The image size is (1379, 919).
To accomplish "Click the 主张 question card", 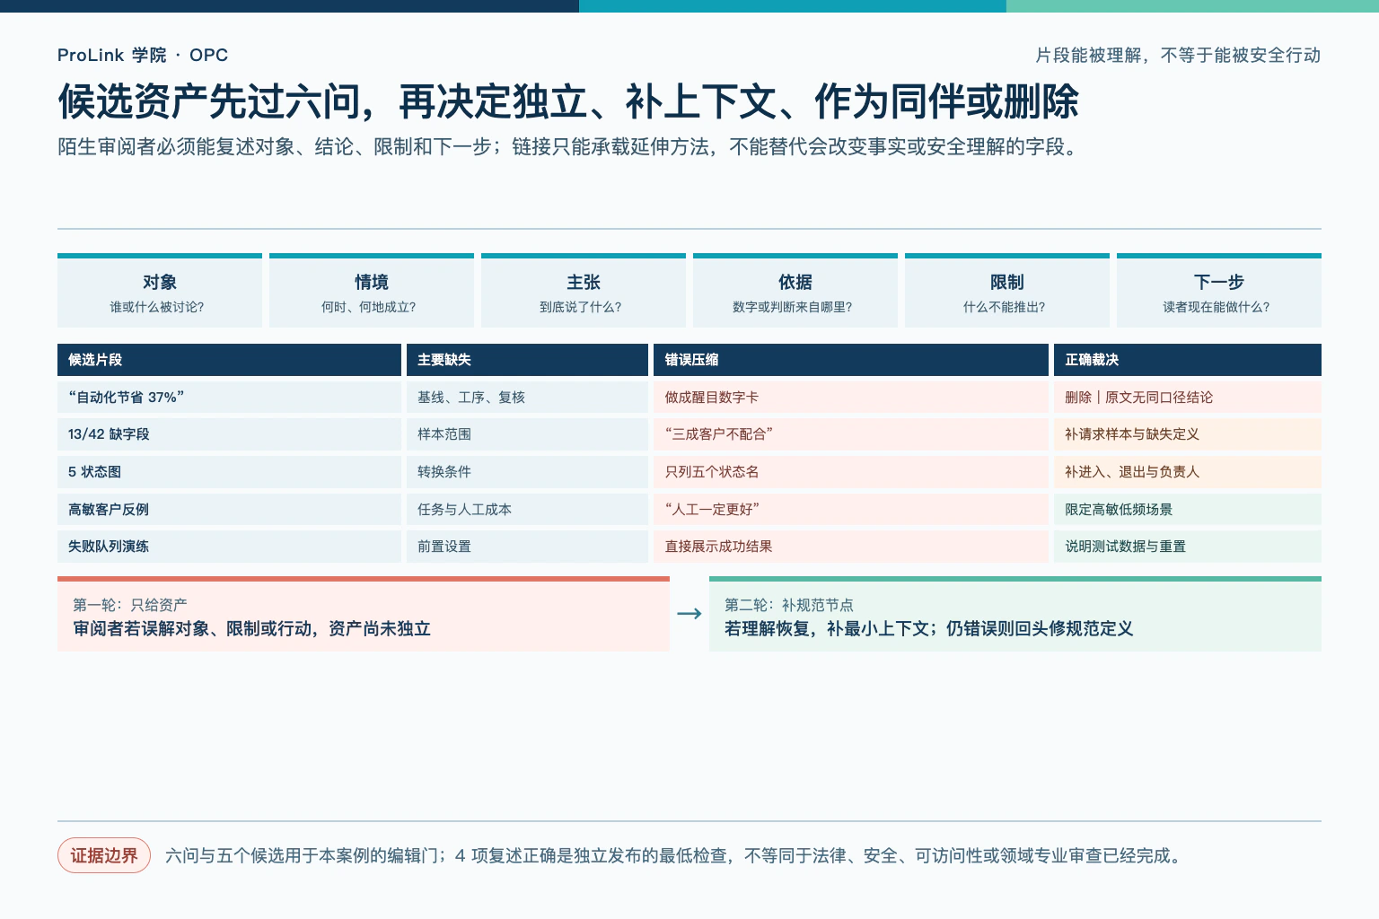I will tap(584, 291).
